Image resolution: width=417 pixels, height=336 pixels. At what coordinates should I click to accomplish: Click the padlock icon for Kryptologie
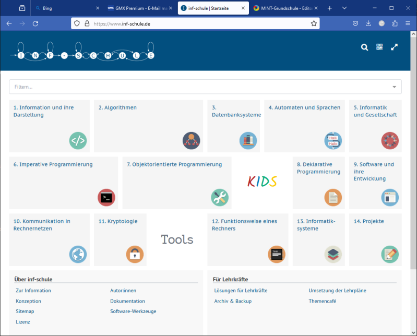tap(135, 254)
